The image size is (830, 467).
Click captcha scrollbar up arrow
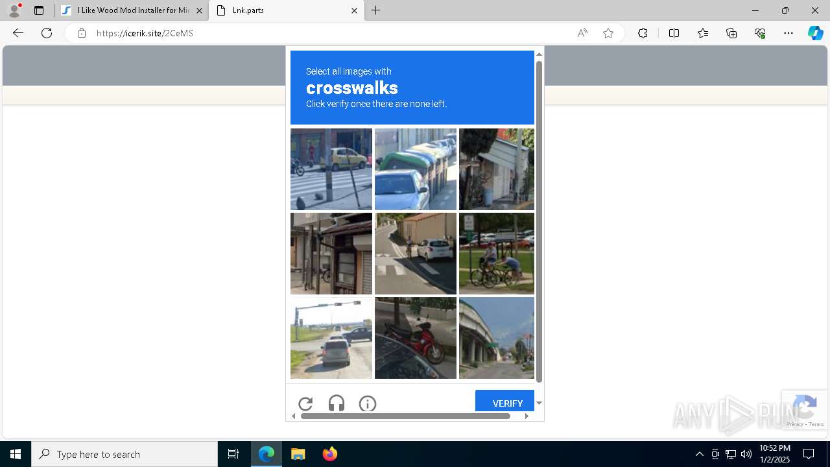pos(539,54)
